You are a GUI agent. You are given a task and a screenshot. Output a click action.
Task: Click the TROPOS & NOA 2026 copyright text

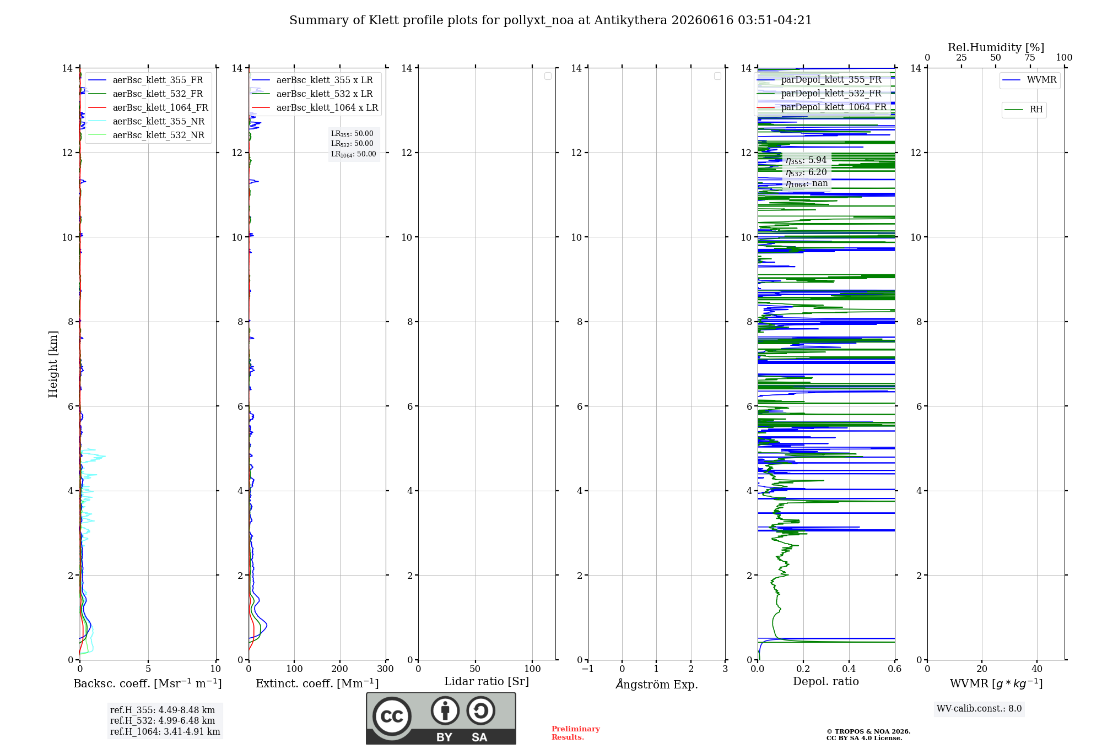pyautogui.click(x=868, y=731)
